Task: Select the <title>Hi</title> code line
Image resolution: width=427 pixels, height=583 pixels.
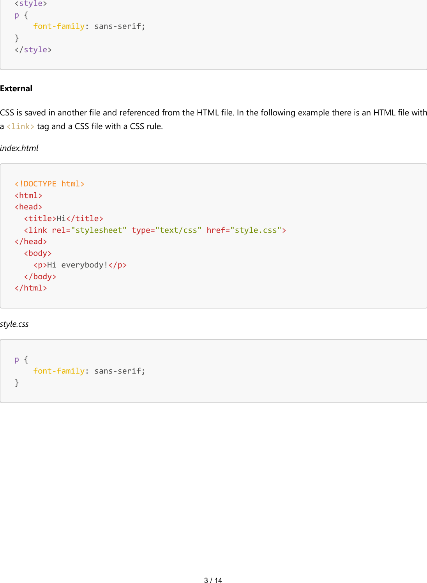Action: (x=63, y=218)
